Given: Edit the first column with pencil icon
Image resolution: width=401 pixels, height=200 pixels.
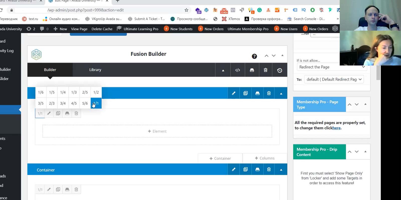Looking at the screenshot, I should coord(49,113).
